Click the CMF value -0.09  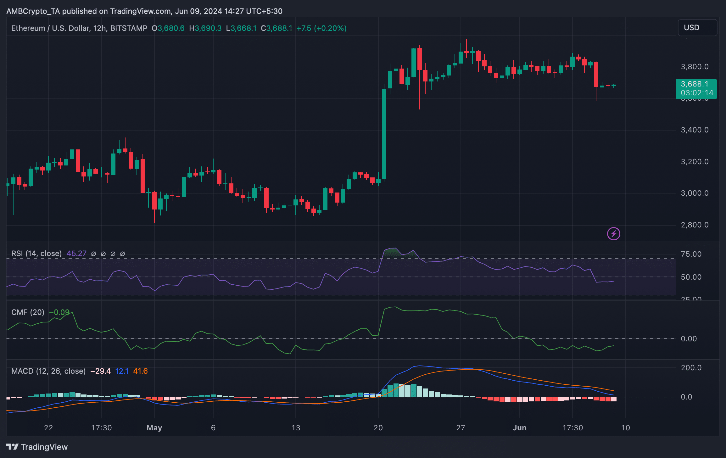pos(59,312)
